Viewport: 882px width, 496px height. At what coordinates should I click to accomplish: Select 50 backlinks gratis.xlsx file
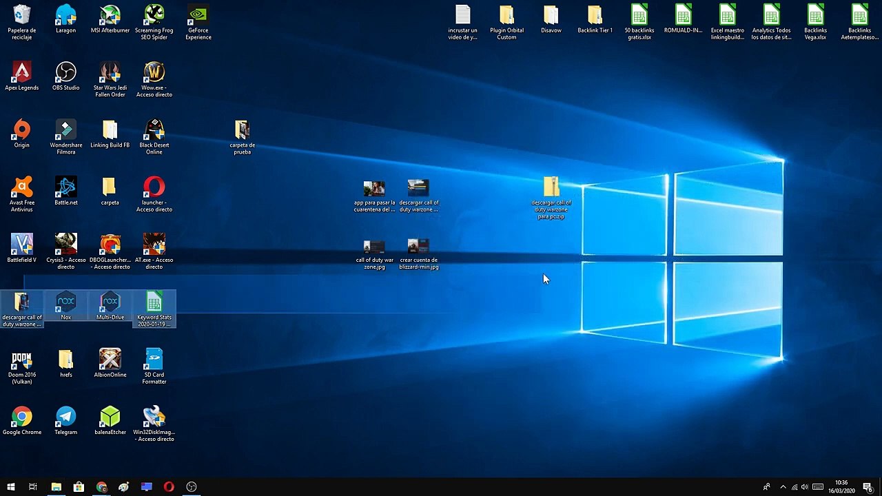639,23
